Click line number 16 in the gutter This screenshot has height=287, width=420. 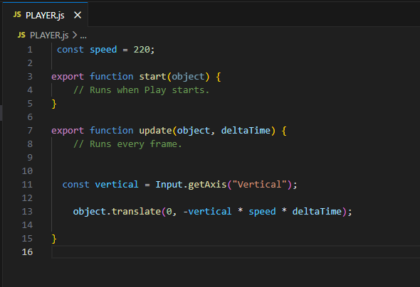(x=27, y=251)
